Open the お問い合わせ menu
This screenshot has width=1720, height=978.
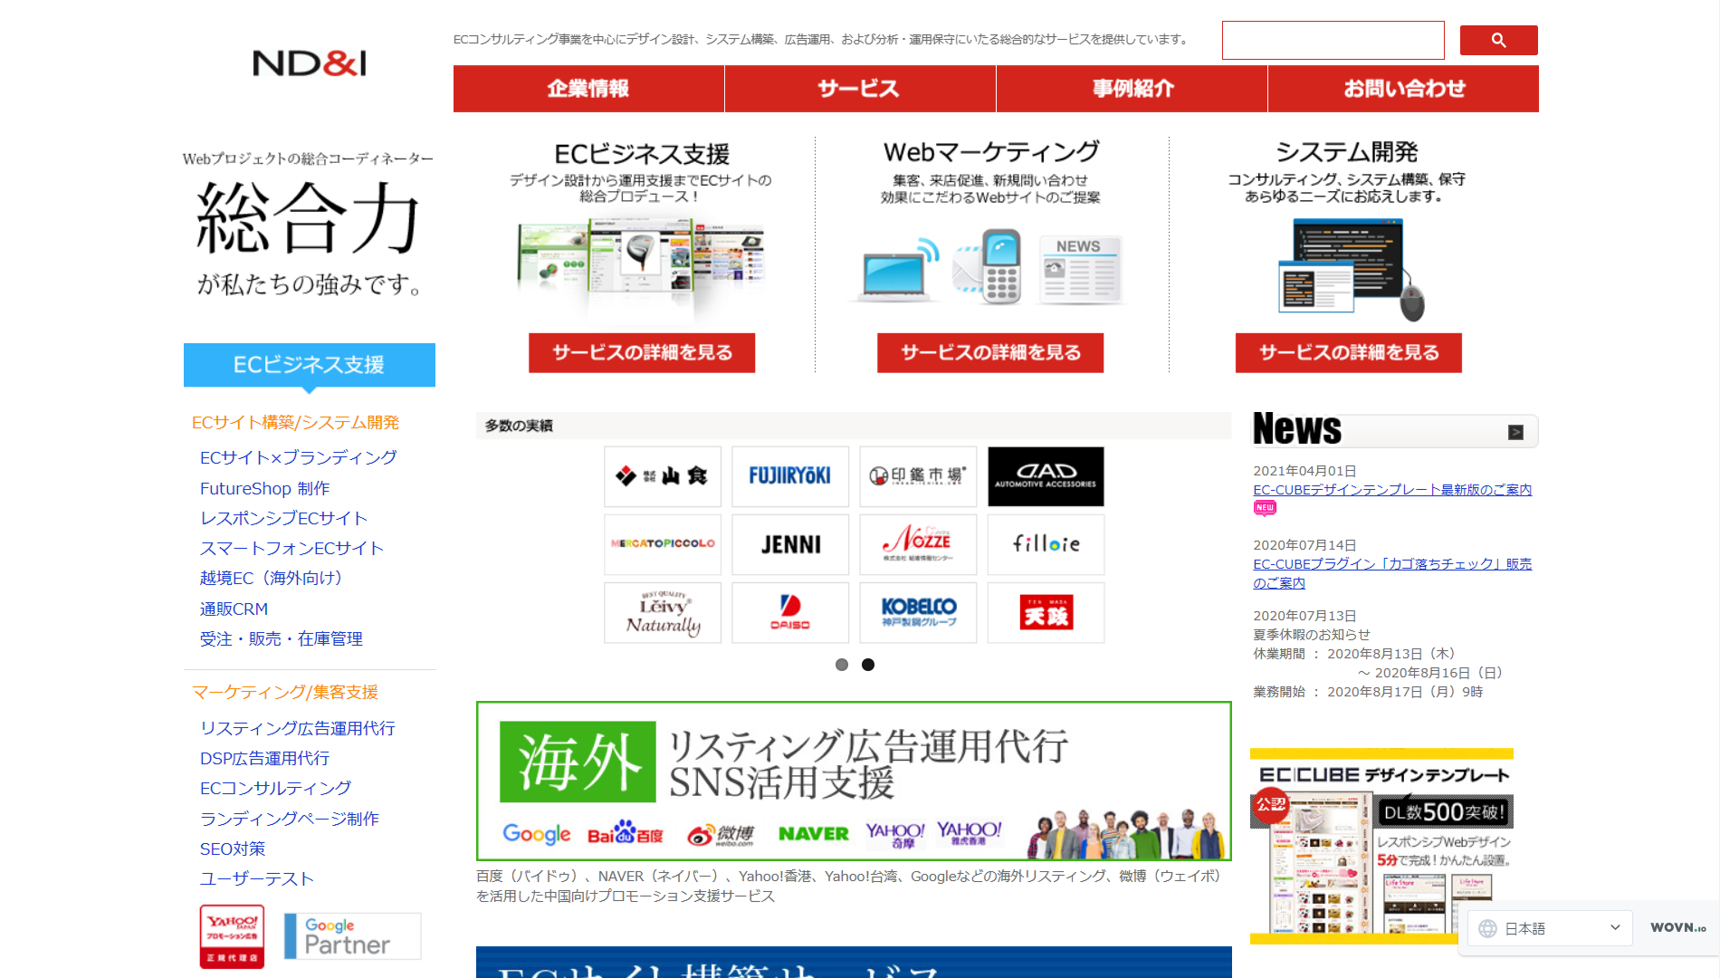point(1403,89)
